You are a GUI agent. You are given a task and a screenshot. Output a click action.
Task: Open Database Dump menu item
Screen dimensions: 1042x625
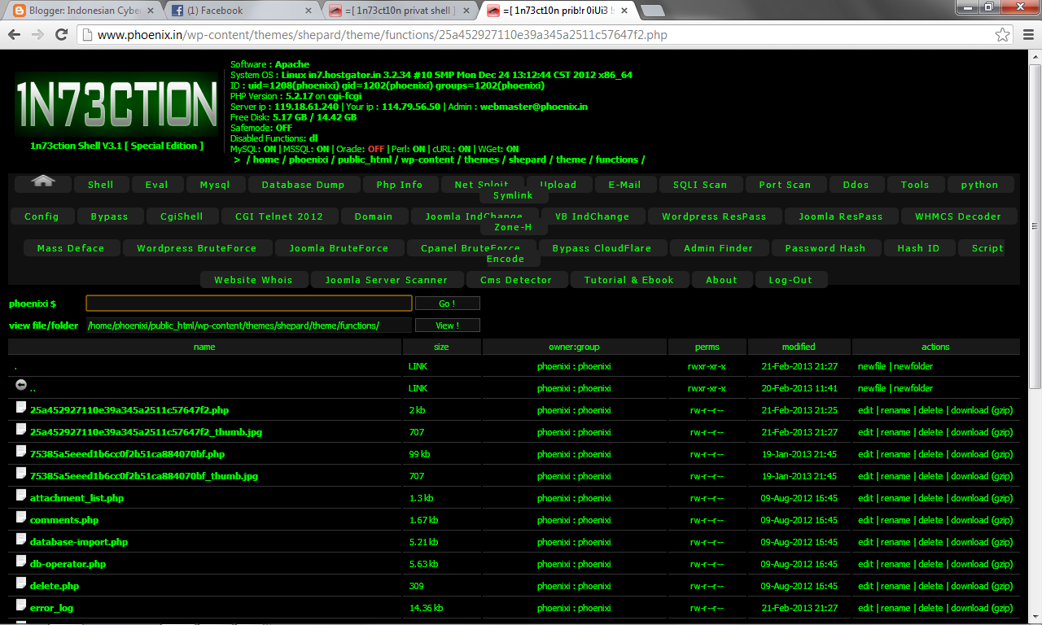point(303,185)
